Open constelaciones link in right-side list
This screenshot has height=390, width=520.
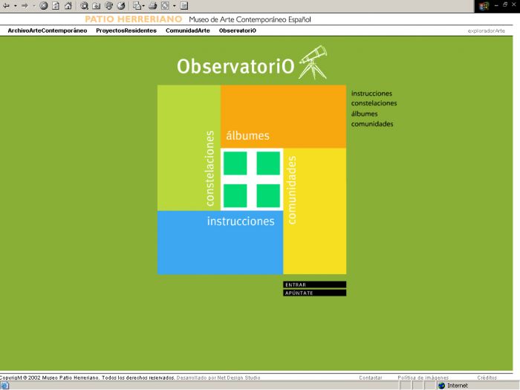click(374, 103)
